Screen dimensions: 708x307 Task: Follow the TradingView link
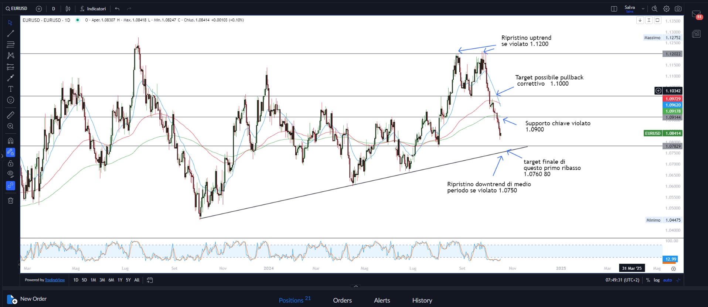pos(55,280)
